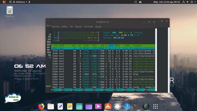197x111 pixels.
Task: Open the Ver menu in terminal
Action: [71, 27]
